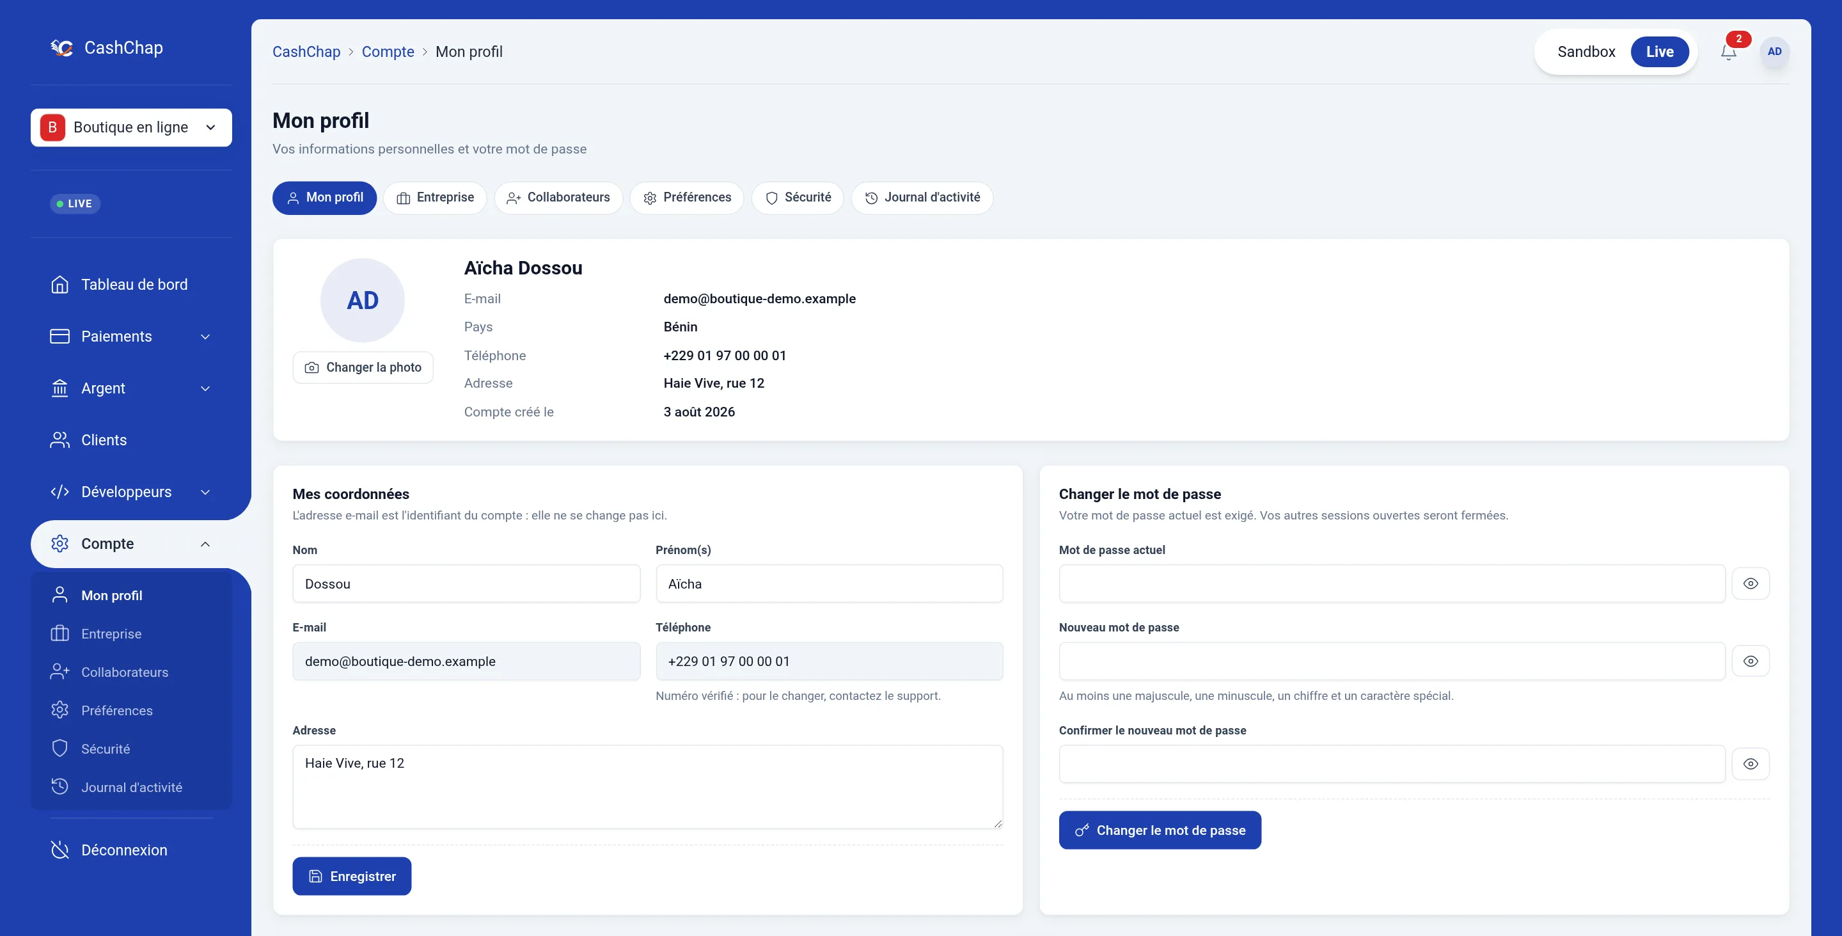Click the Sécurité shield icon in sidebar

[60, 749]
